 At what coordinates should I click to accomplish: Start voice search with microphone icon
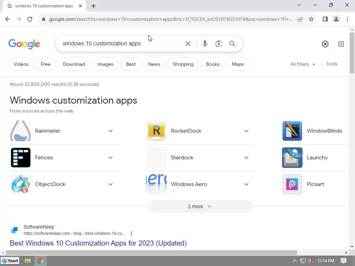205,44
